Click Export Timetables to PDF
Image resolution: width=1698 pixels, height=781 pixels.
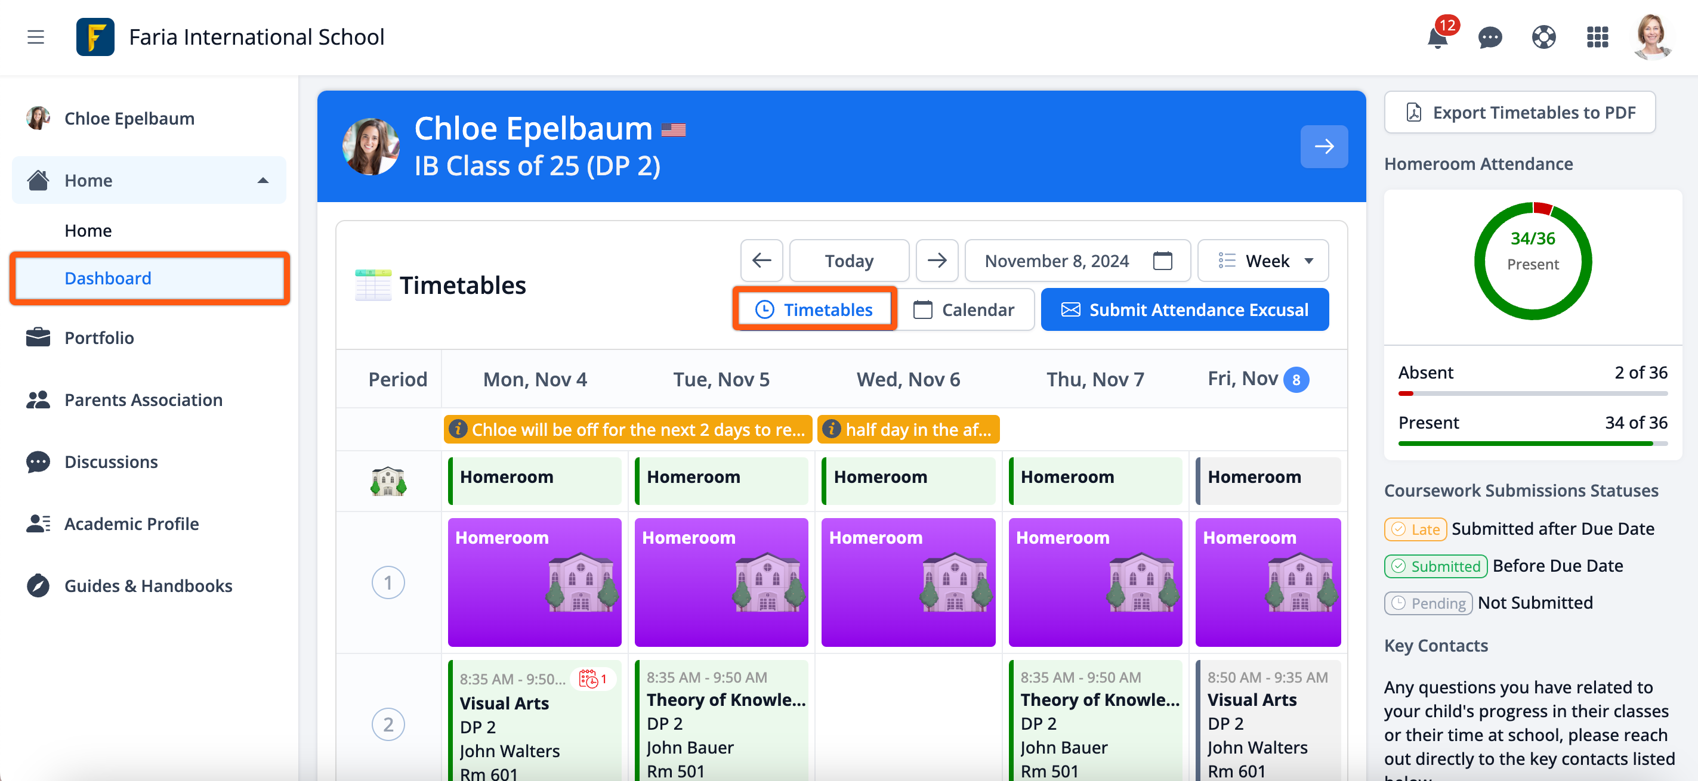tap(1520, 113)
